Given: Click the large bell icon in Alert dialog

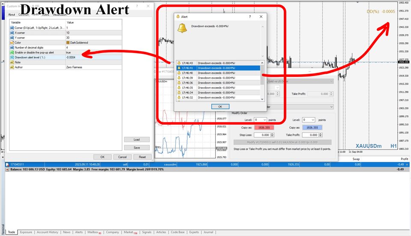Looking at the screenshot, I should pos(182,28).
